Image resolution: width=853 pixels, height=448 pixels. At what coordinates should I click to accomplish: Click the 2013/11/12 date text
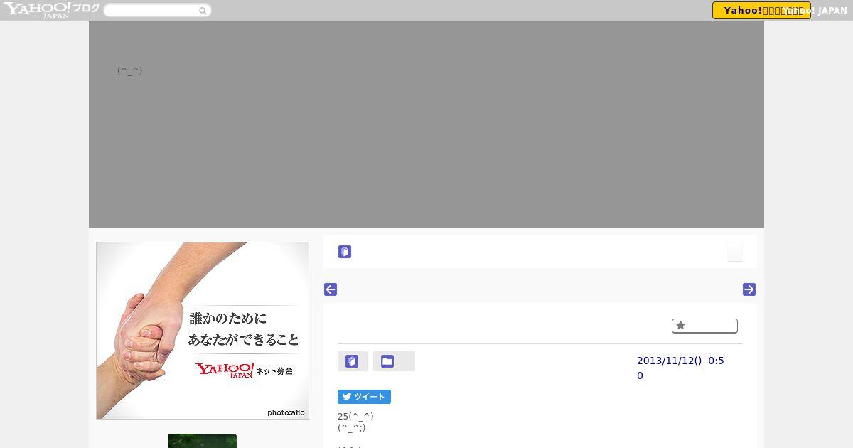click(680, 368)
